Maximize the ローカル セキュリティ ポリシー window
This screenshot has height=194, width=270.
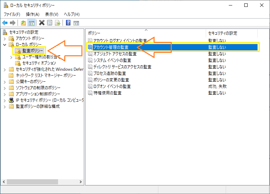246,5
